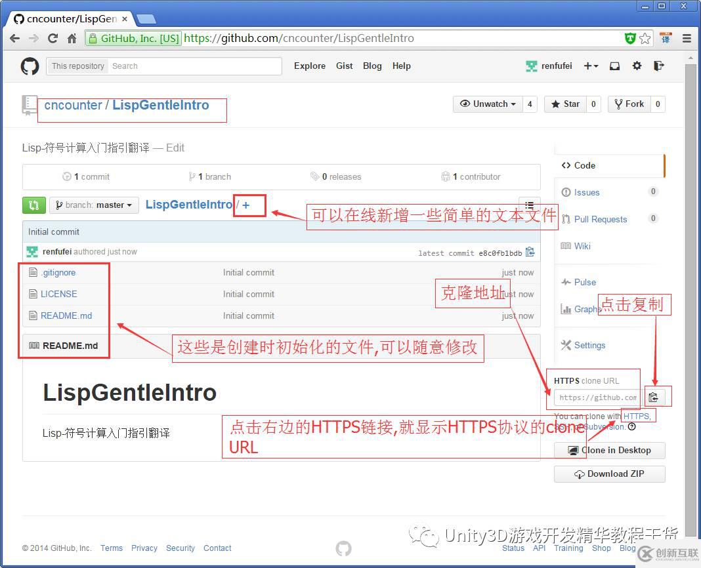
Task: Click the green shield extension icon
Action: click(630, 39)
